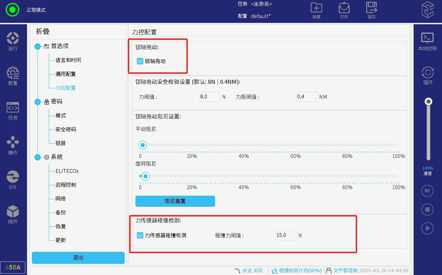Open the 通用配置 settings page
442x275 pixels.
(x=65, y=74)
